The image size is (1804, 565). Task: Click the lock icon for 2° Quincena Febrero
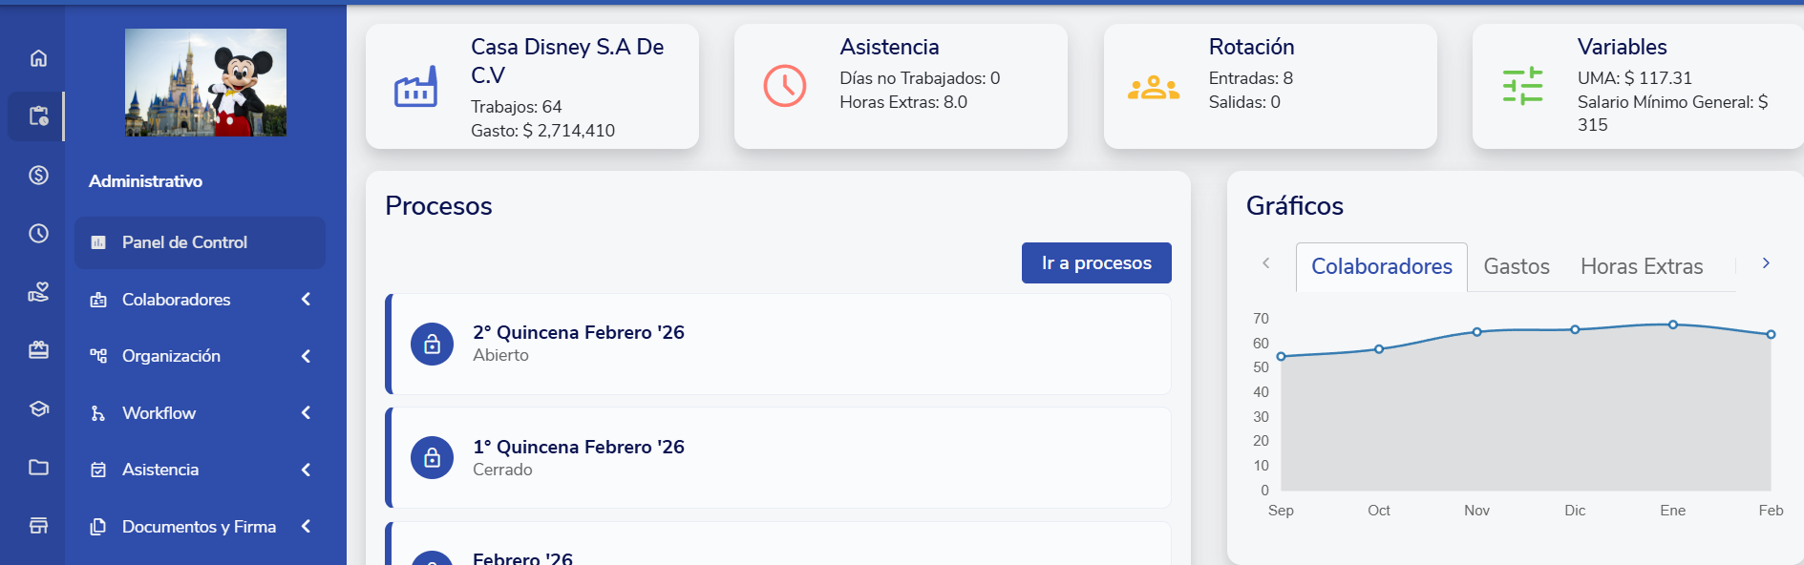tap(432, 344)
